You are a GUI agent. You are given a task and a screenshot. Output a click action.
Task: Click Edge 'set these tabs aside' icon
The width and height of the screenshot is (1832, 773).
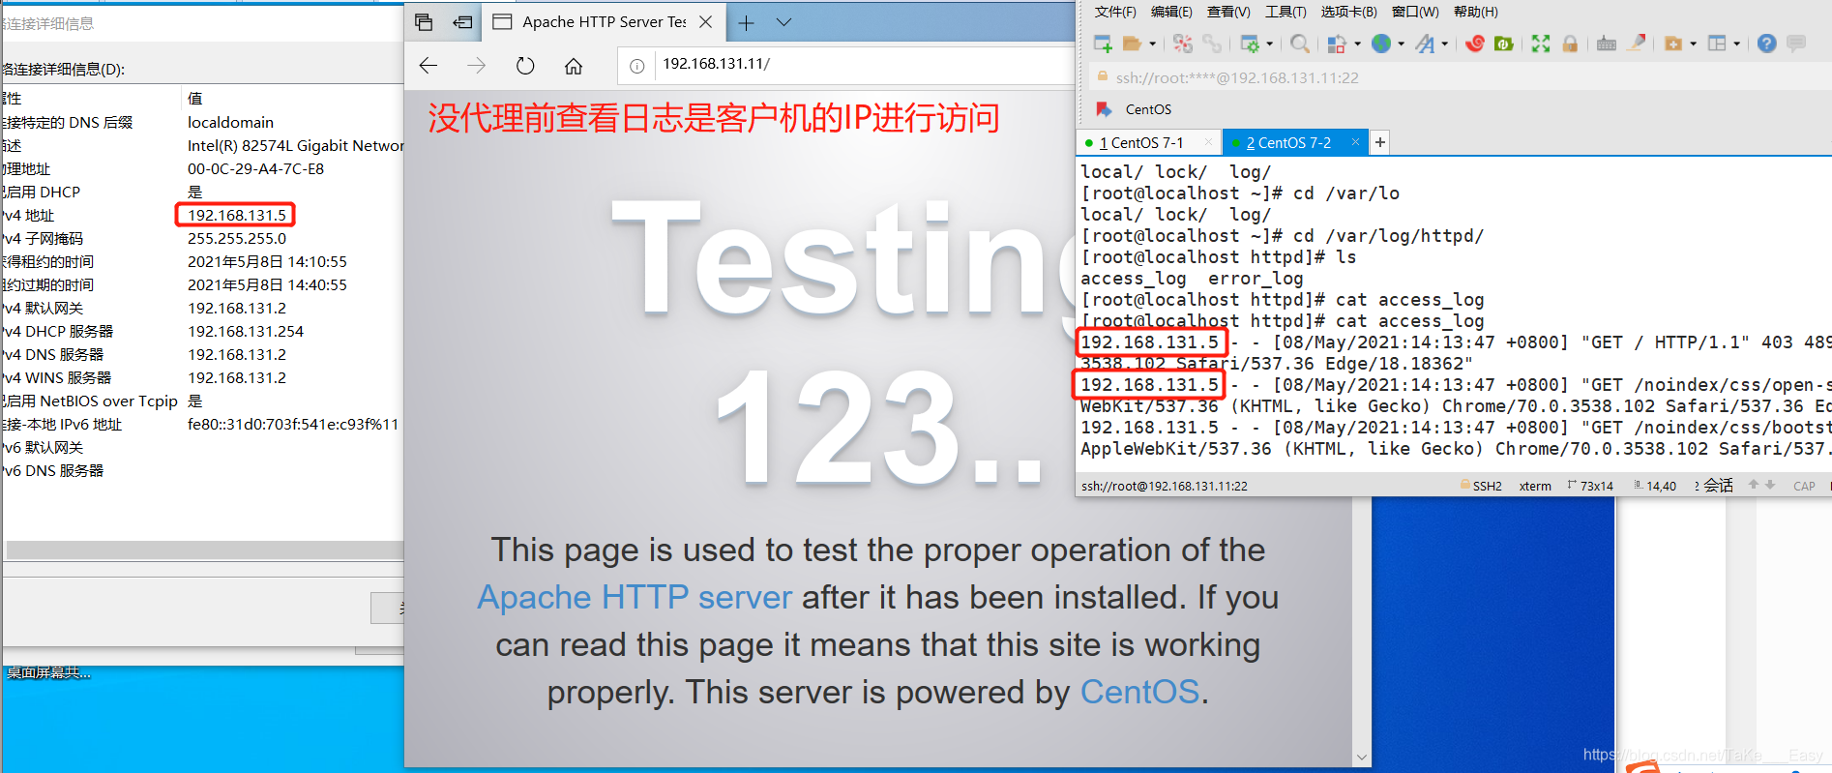tap(463, 22)
